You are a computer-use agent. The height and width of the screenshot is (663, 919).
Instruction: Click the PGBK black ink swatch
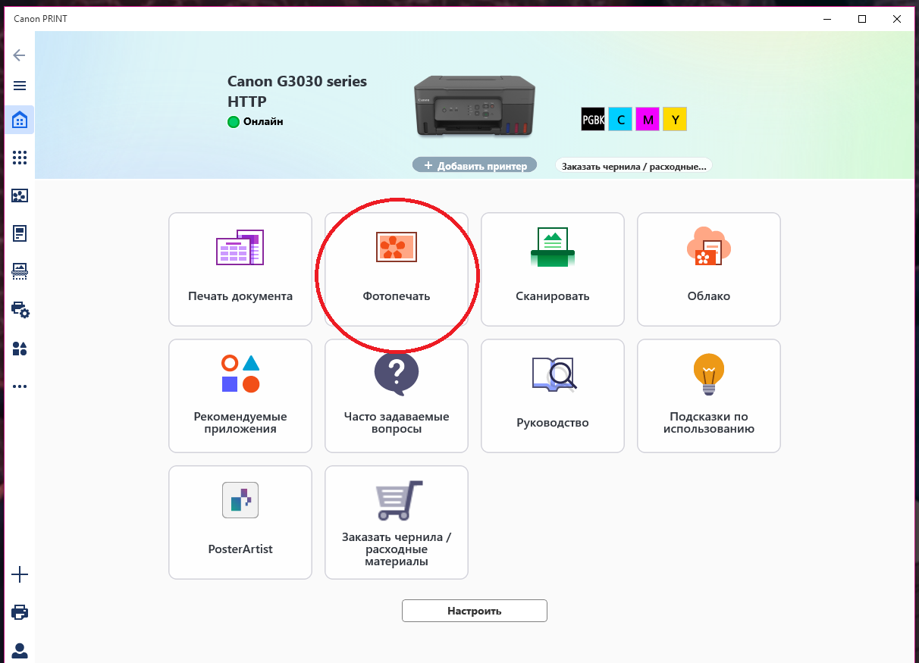click(x=593, y=119)
